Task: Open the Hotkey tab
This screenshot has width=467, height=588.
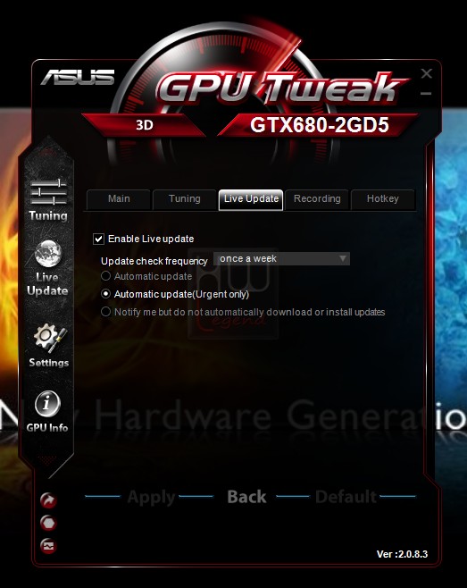Action: 383,198
